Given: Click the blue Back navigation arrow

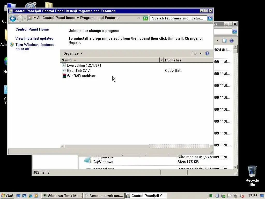Looking at the screenshot, I should coord(13,18).
